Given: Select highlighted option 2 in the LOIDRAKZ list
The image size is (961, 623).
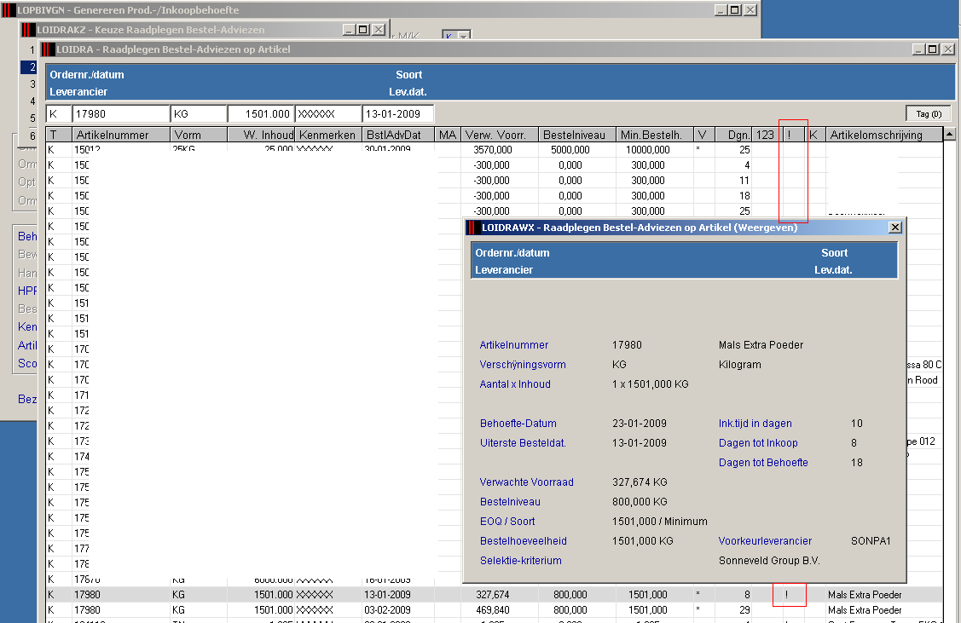Looking at the screenshot, I should [29, 66].
